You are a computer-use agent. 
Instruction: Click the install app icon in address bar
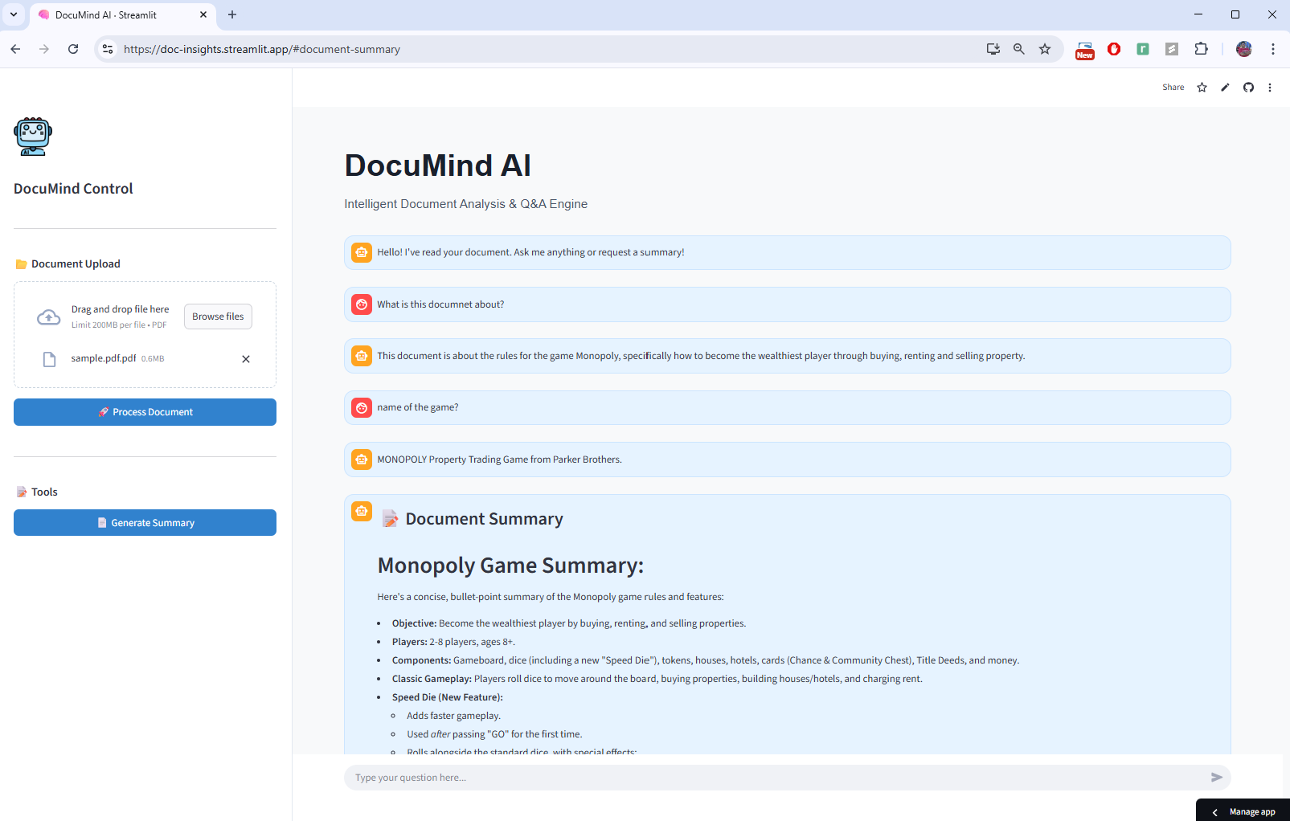click(993, 49)
